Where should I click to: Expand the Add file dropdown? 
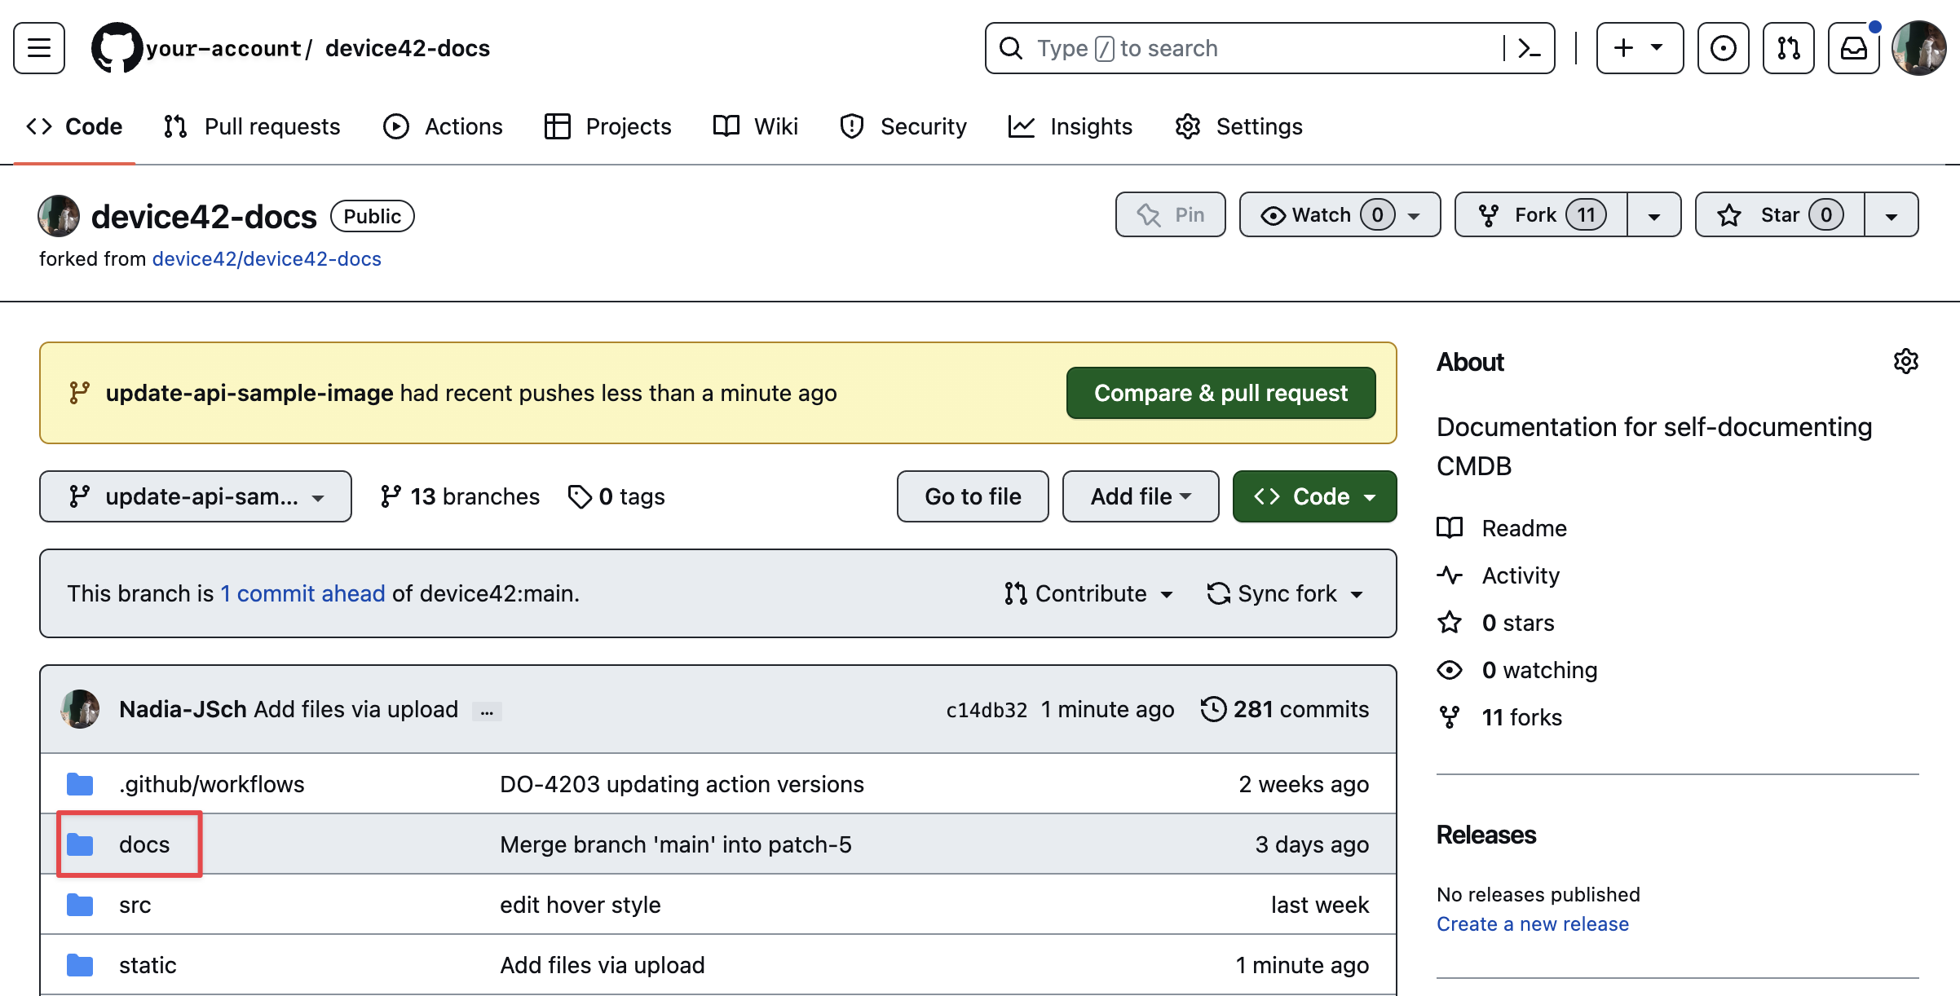point(1140,496)
